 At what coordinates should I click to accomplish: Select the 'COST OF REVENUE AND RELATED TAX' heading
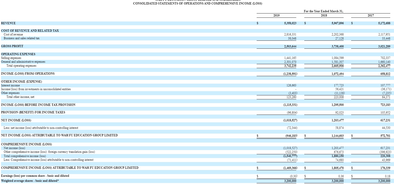point(30,31)
